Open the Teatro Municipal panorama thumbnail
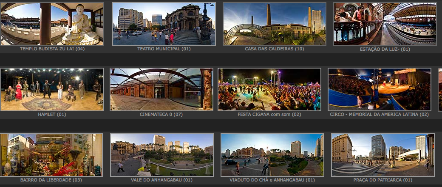442x187 pixels. click(x=164, y=24)
